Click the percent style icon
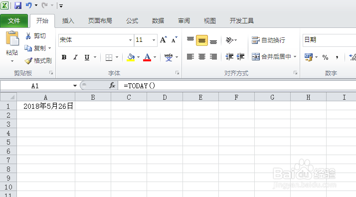 point(325,57)
